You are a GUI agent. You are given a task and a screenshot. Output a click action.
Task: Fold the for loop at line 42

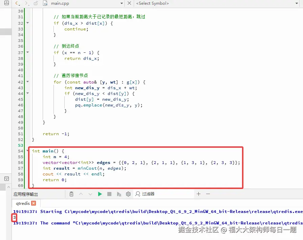pos(28,81)
